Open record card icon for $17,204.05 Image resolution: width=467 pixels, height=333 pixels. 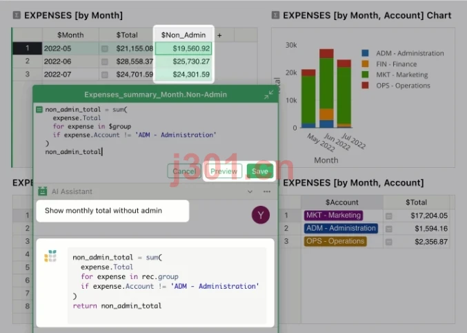(x=388, y=216)
